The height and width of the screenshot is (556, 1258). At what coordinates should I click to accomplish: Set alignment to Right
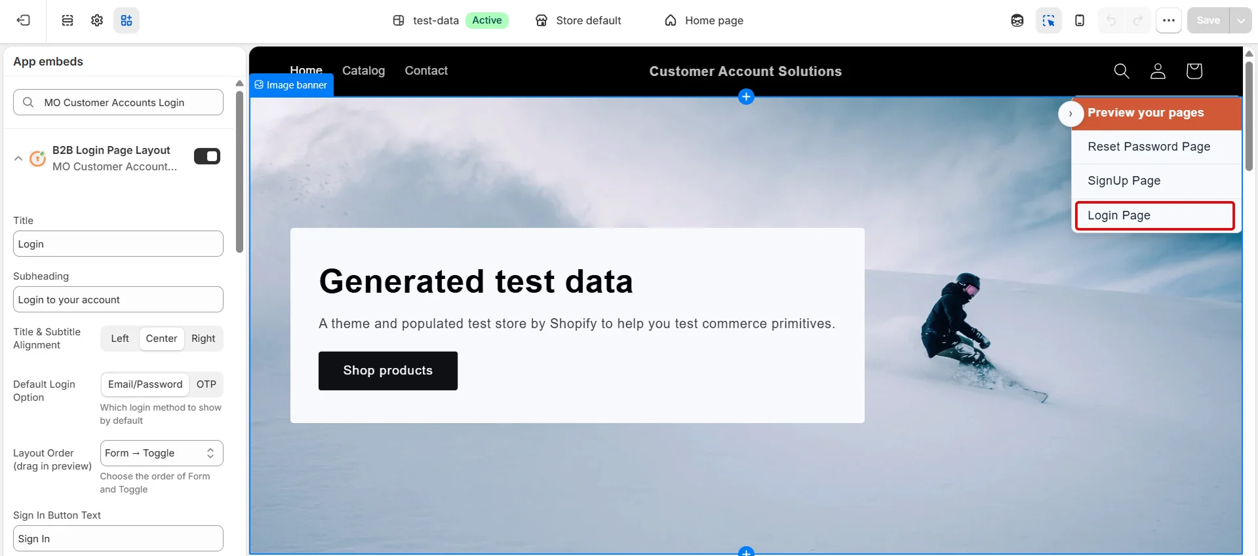pos(203,339)
